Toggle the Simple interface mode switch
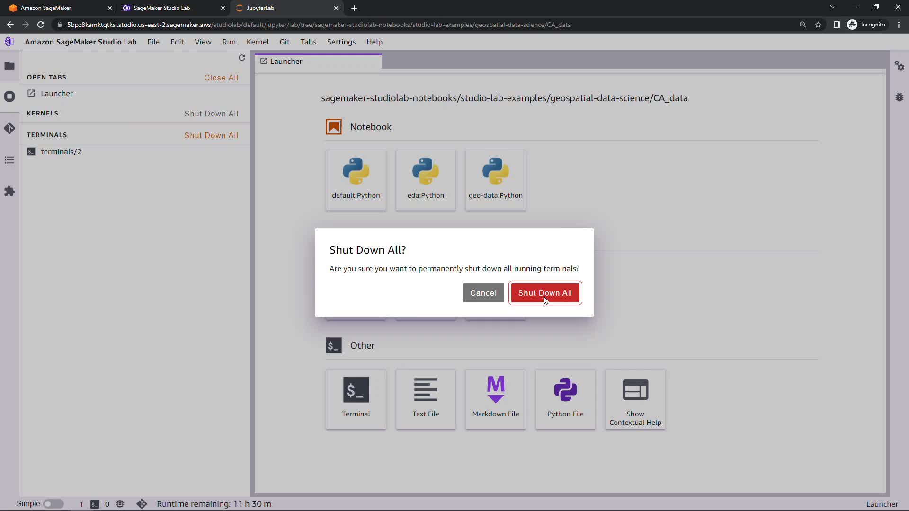The image size is (909, 511). pos(53,504)
